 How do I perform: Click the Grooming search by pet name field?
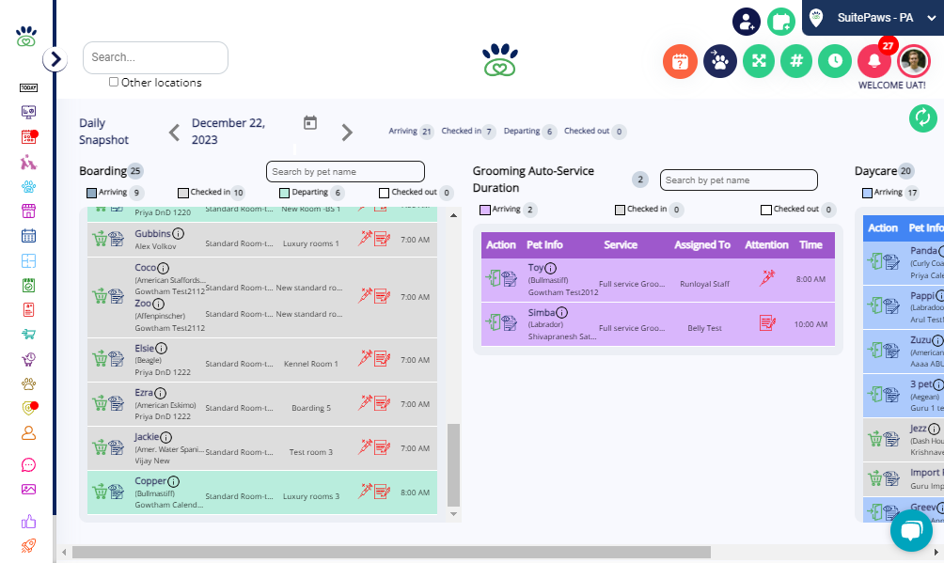click(x=739, y=180)
